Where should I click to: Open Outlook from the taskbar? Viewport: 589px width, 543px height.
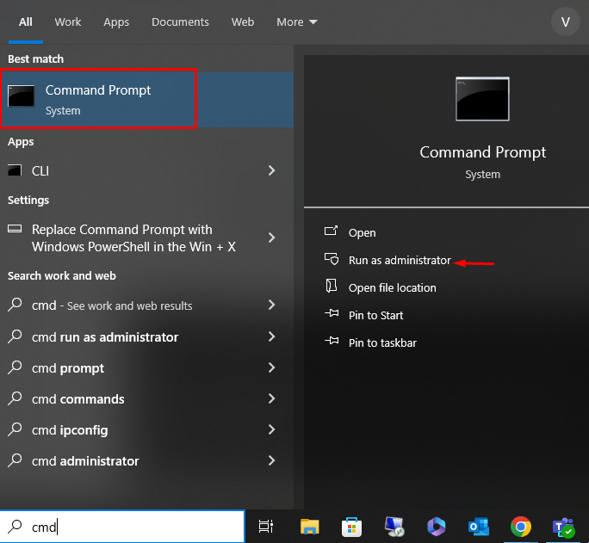coord(479,527)
